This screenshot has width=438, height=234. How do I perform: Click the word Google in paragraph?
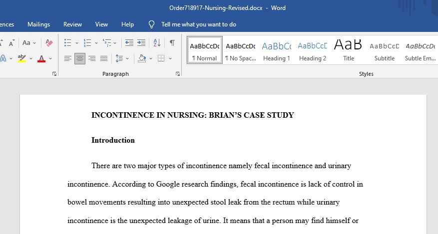(168, 184)
